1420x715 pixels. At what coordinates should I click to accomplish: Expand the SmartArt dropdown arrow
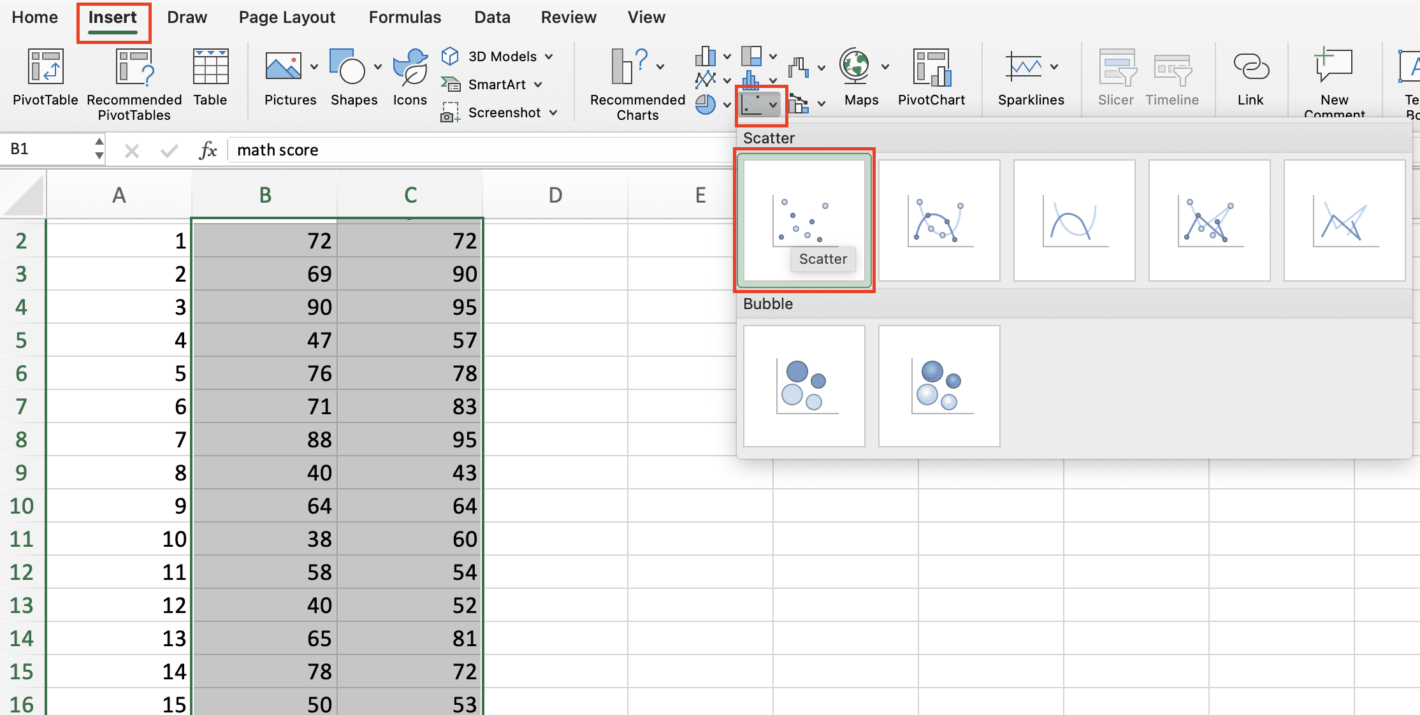(x=538, y=85)
